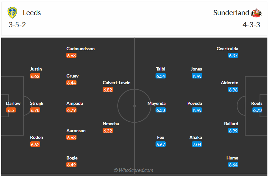269x176 pixels.
Task: Click Jones' N/A rating badge
Action: pyautogui.click(x=197, y=76)
